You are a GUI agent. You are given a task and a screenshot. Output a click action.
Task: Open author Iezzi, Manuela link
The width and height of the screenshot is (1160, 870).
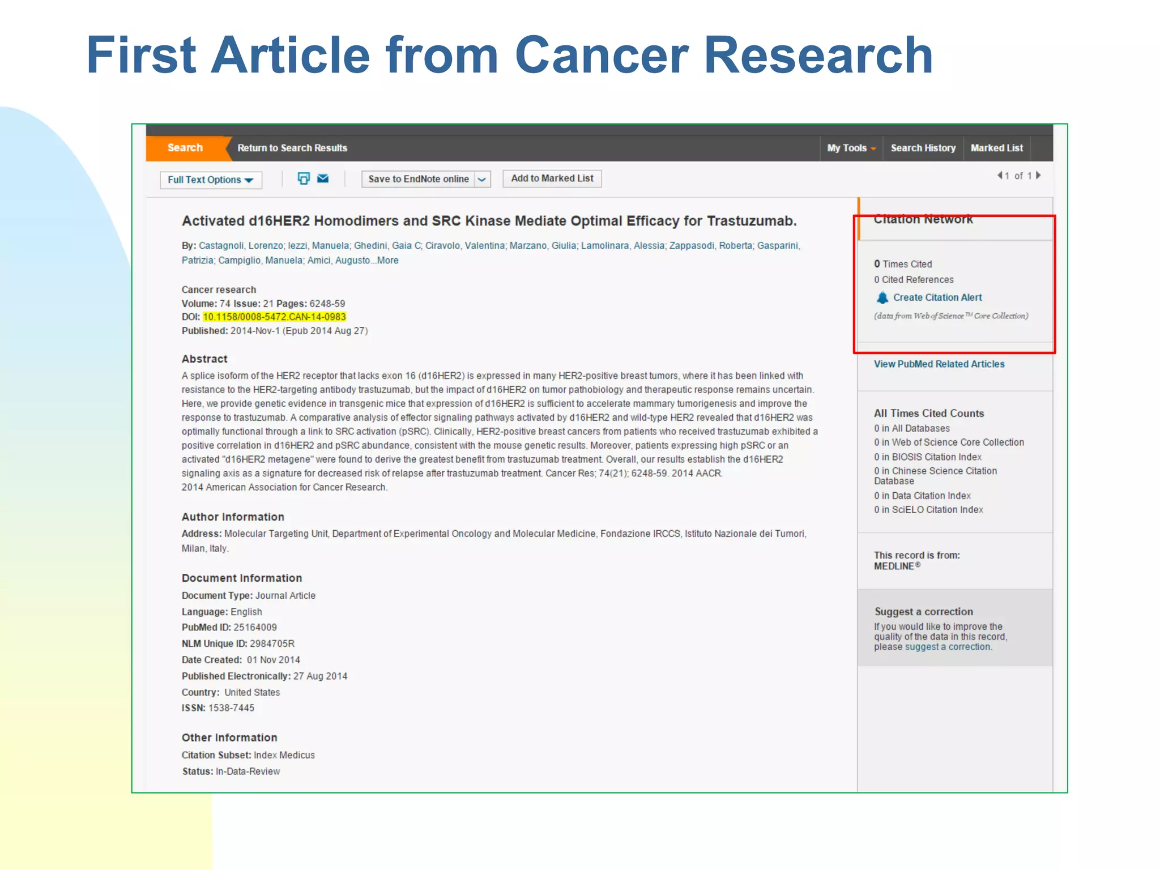tap(318, 246)
